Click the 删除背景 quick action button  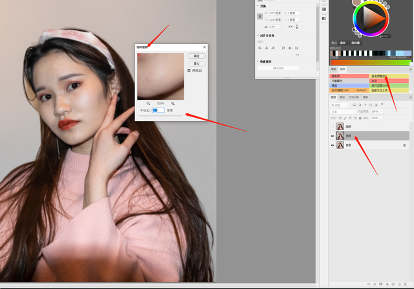pos(278,68)
